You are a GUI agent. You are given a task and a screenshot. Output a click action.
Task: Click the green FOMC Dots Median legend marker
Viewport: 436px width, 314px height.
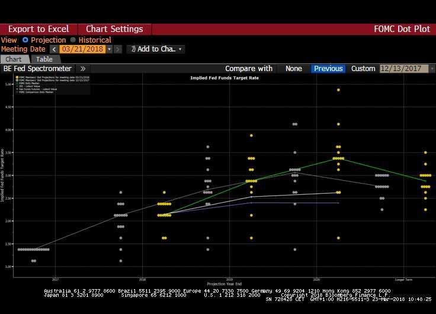coord(17,83)
